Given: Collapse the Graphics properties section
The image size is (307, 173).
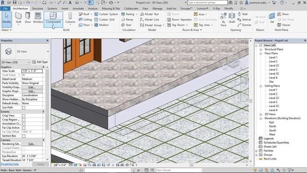Looking at the screenshot, I should tap(43, 67).
